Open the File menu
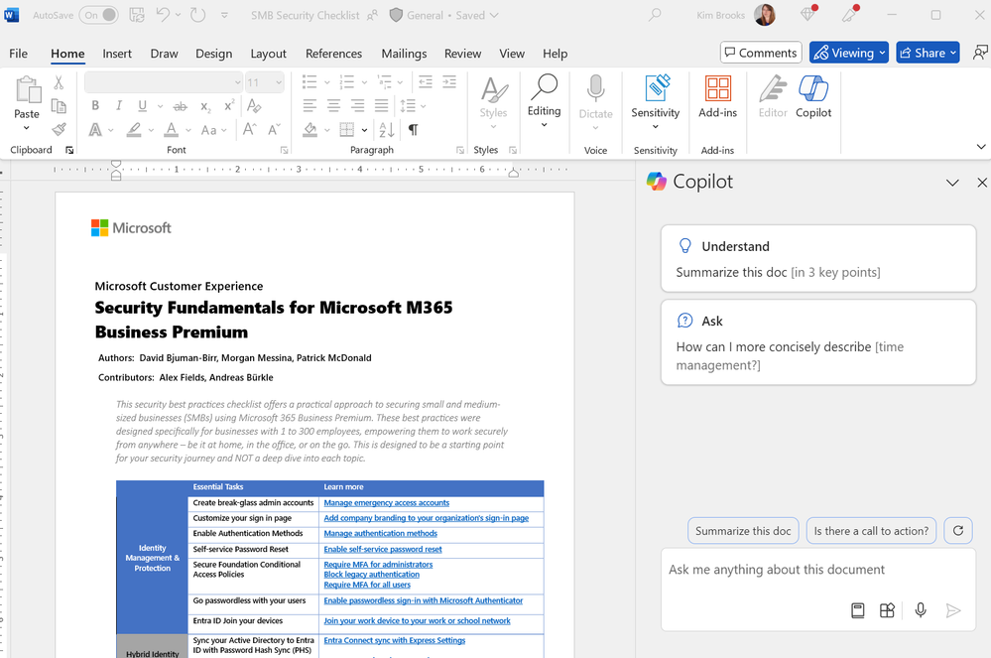This screenshot has width=991, height=658. pos(18,54)
